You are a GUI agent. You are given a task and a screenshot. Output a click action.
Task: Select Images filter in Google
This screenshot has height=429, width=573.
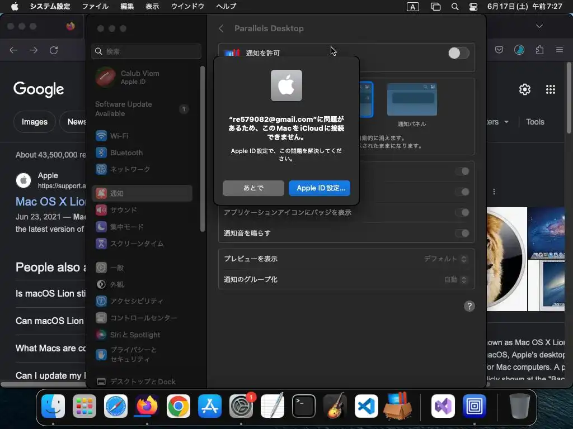click(x=34, y=122)
